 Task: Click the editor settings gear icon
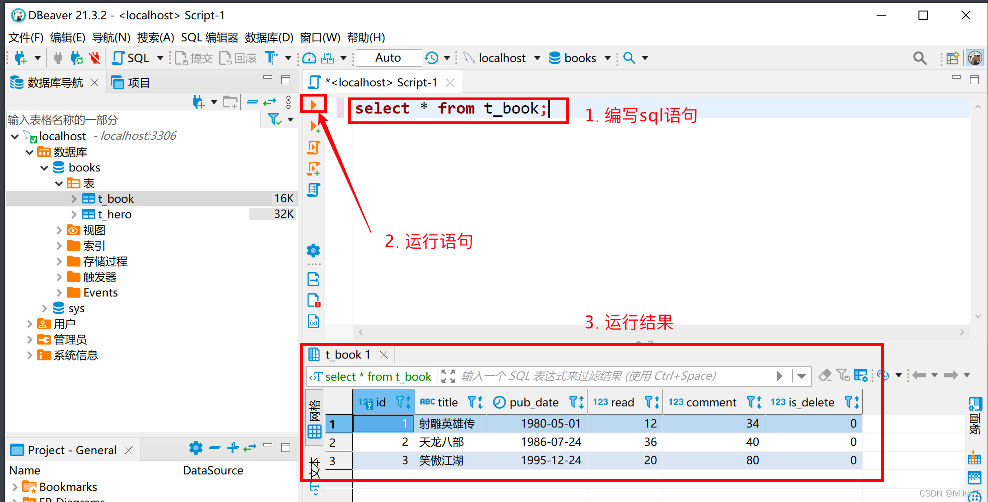314,251
